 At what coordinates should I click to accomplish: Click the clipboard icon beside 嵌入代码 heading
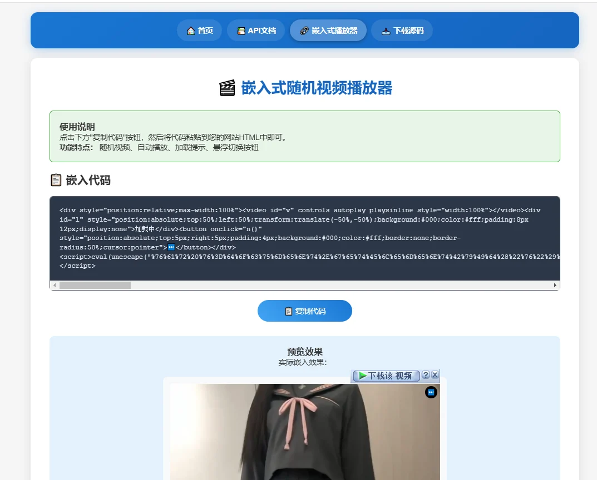coord(56,180)
